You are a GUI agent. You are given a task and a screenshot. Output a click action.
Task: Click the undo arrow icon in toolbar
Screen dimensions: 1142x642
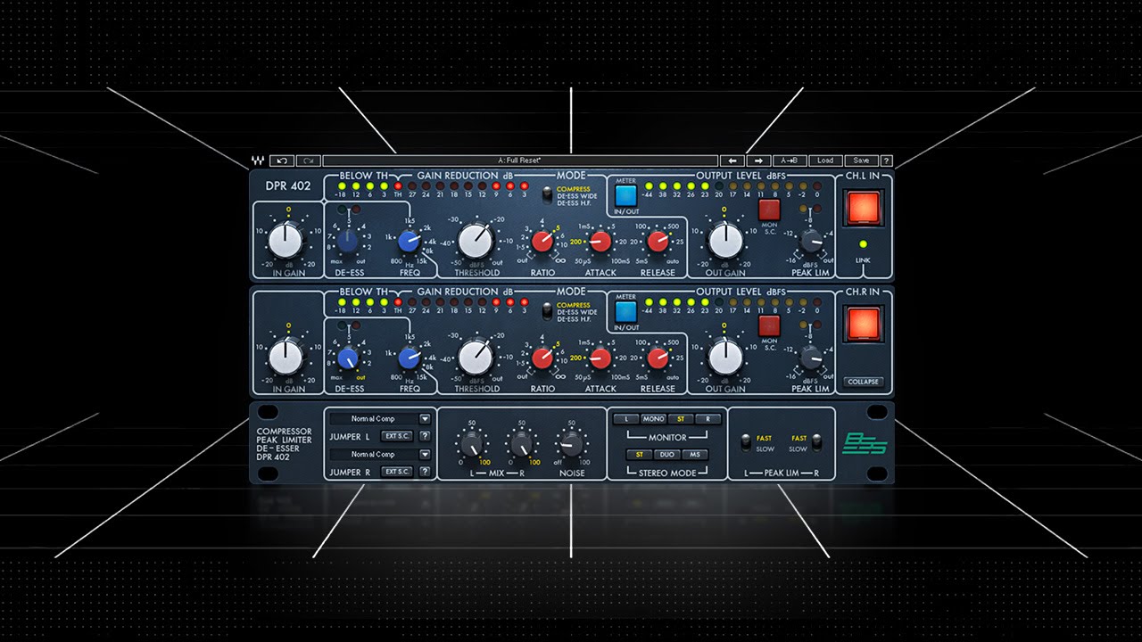click(x=282, y=160)
